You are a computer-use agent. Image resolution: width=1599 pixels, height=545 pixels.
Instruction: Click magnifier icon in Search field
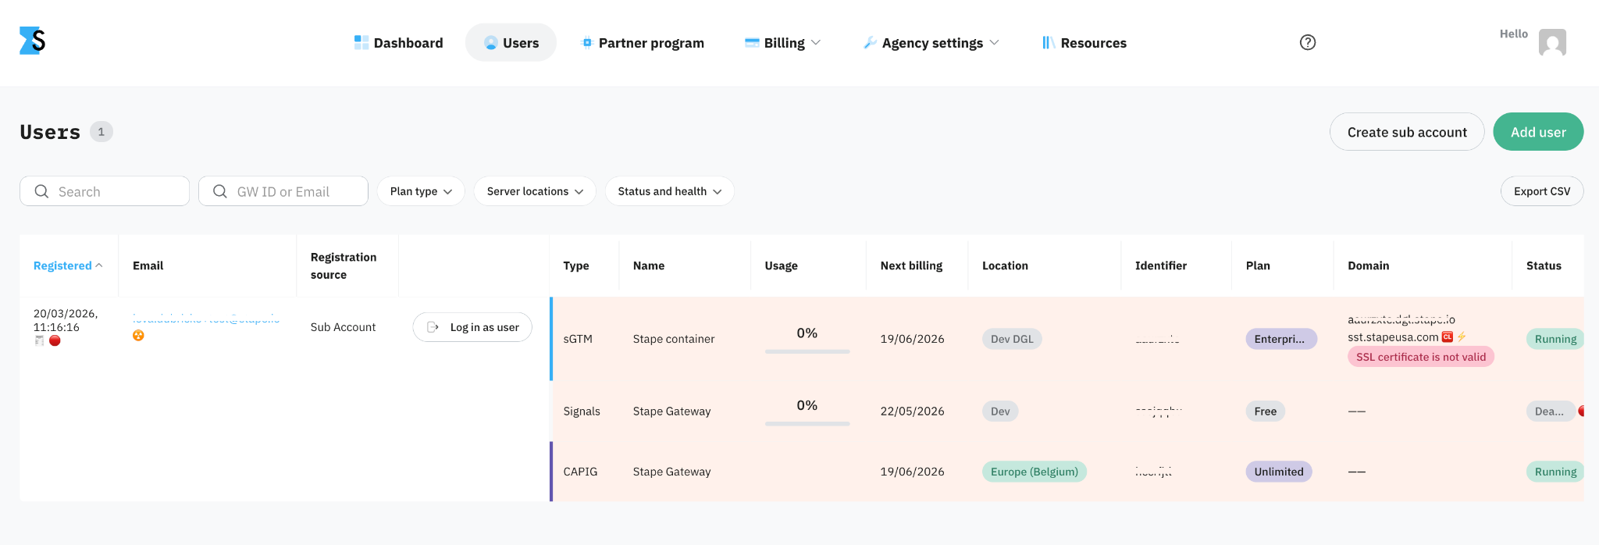click(x=42, y=191)
